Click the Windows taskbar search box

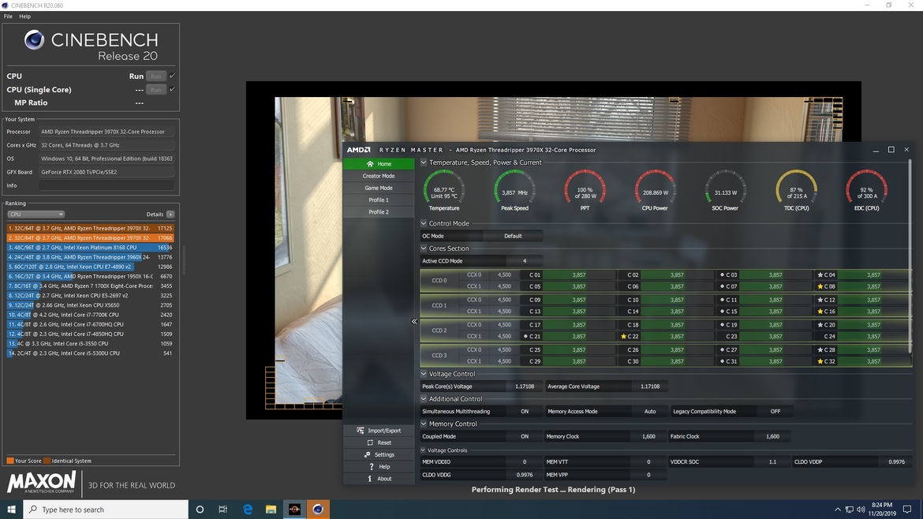[106, 510]
